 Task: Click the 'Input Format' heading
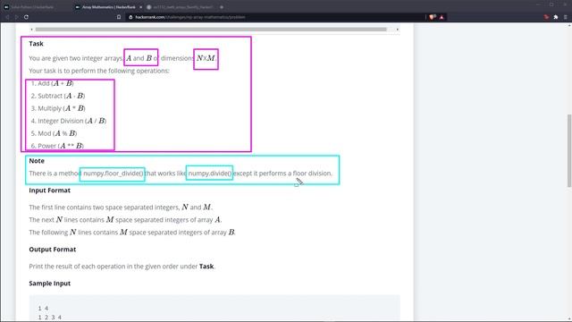(x=50, y=191)
